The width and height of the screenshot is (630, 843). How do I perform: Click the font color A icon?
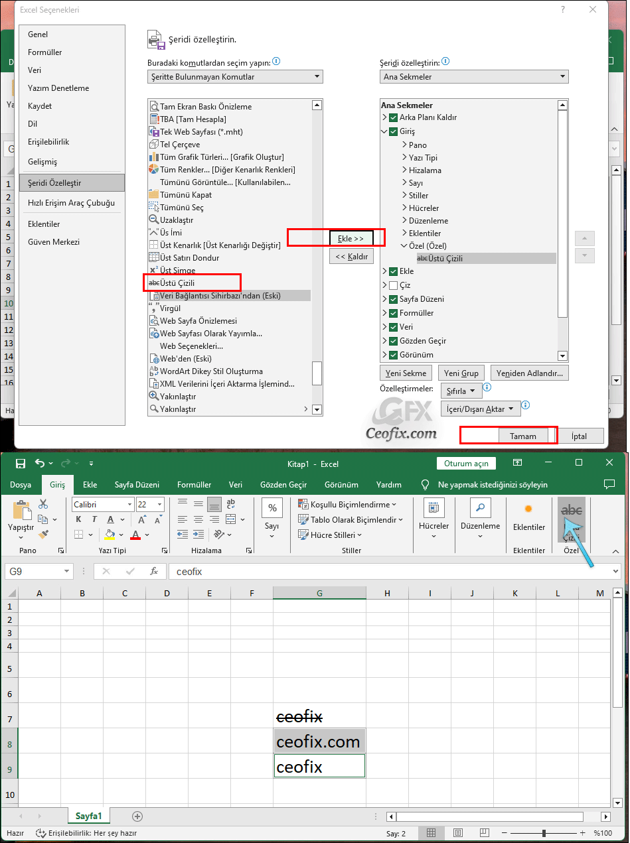click(135, 535)
